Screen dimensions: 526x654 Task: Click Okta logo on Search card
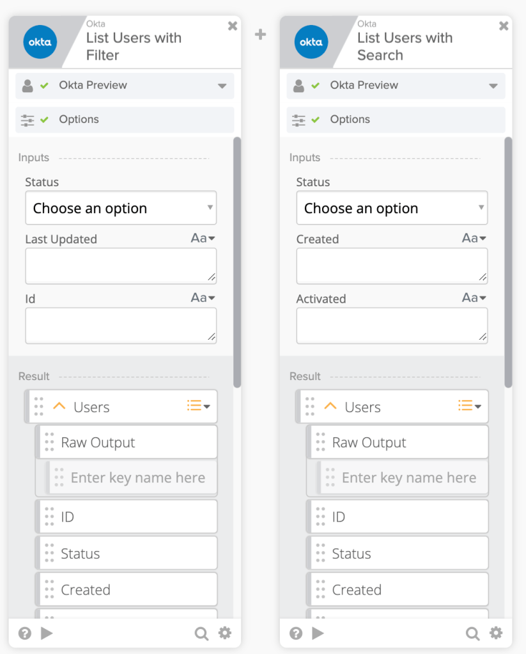click(311, 43)
